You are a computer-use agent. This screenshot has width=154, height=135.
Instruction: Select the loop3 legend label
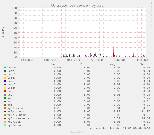[x=12, y=78]
